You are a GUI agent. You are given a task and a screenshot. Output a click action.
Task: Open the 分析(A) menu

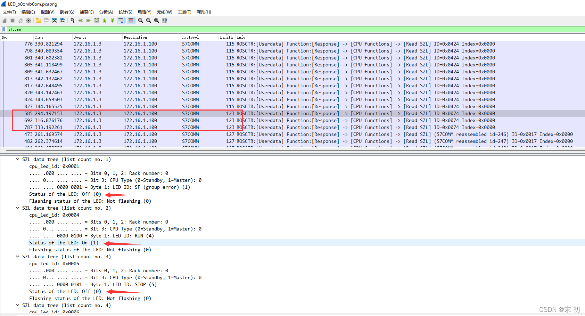[x=106, y=12]
